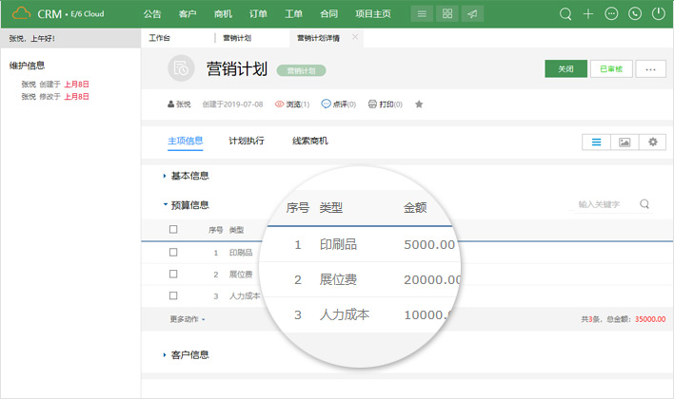The height and width of the screenshot is (399, 674).
Task: Click the 打印 print link
Action: click(385, 104)
